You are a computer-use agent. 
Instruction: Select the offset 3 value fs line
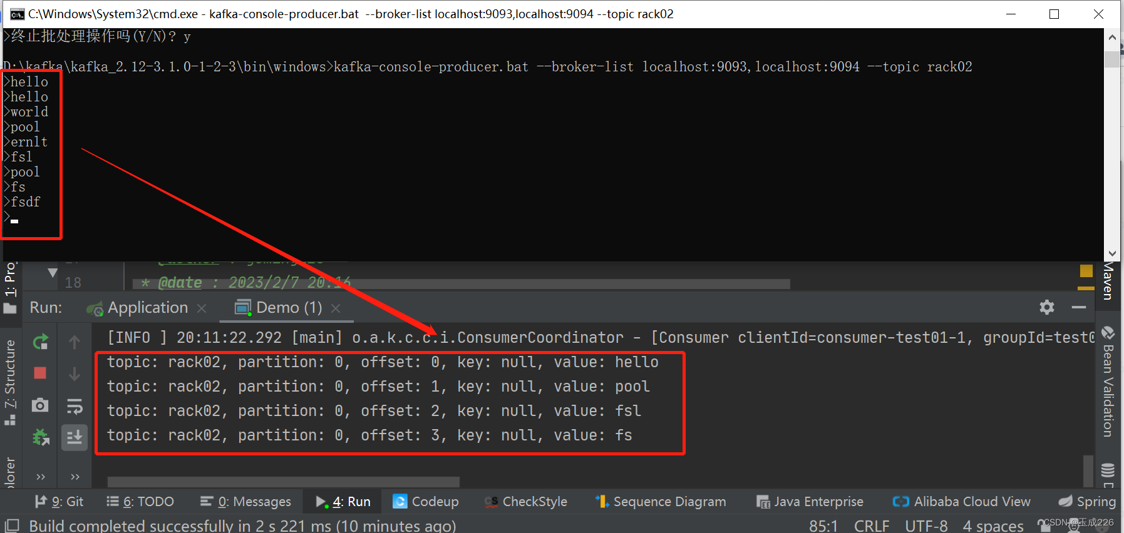[369, 435]
